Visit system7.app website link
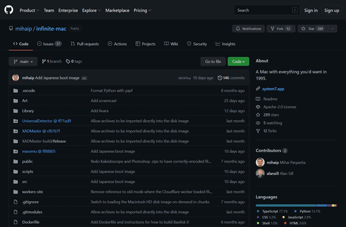 point(273,89)
